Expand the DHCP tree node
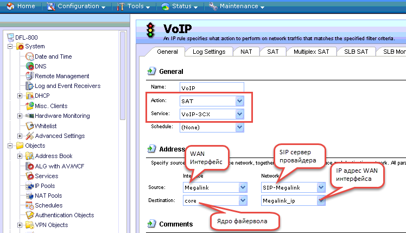The height and width of the screenshot is (233, 406). tap(20, 96)
